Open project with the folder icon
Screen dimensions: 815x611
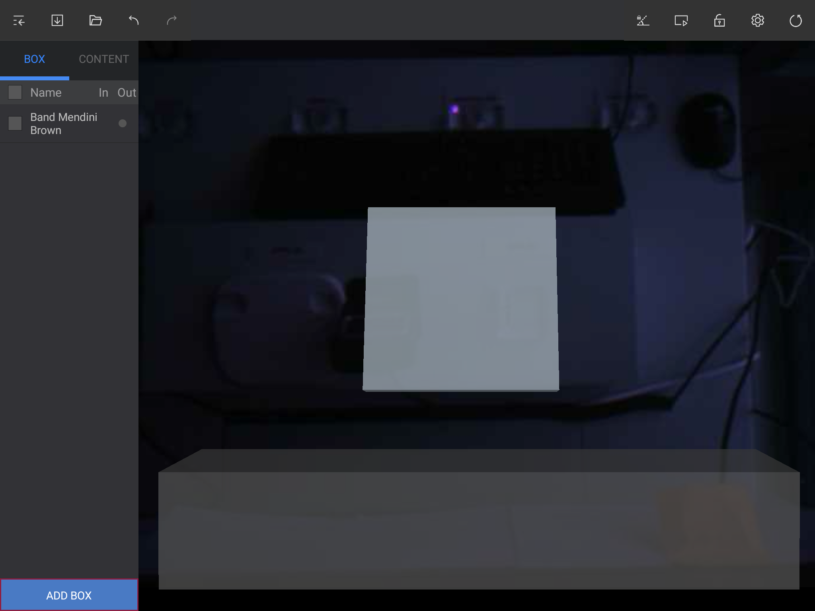pyautogui.click(x=96, y=20)
